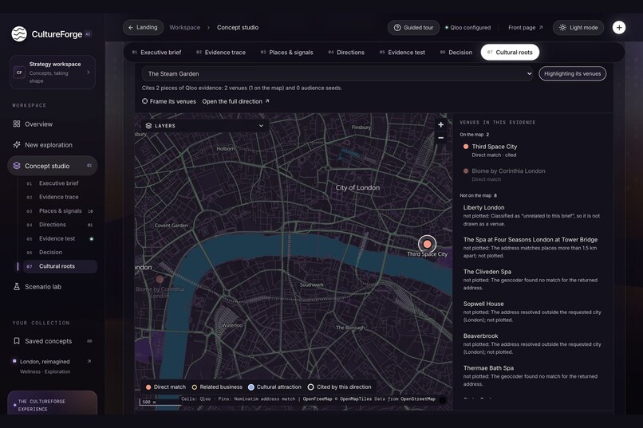Open the Executive brief tab
The height and width of the screenshot is (428, 643).
pyautogui.click(x=156, y=53)
